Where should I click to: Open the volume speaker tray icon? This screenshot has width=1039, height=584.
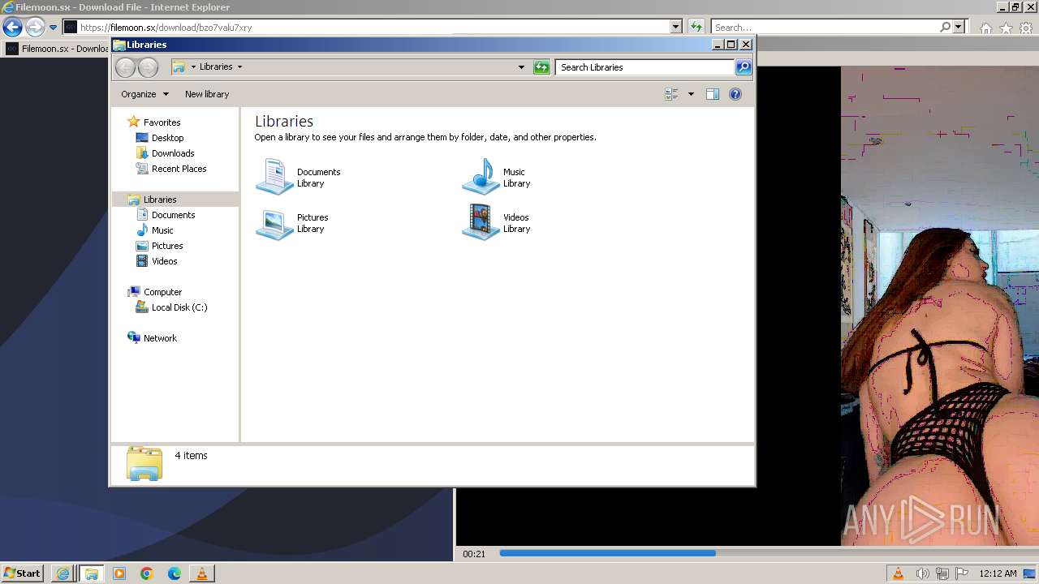pos(923,573)
